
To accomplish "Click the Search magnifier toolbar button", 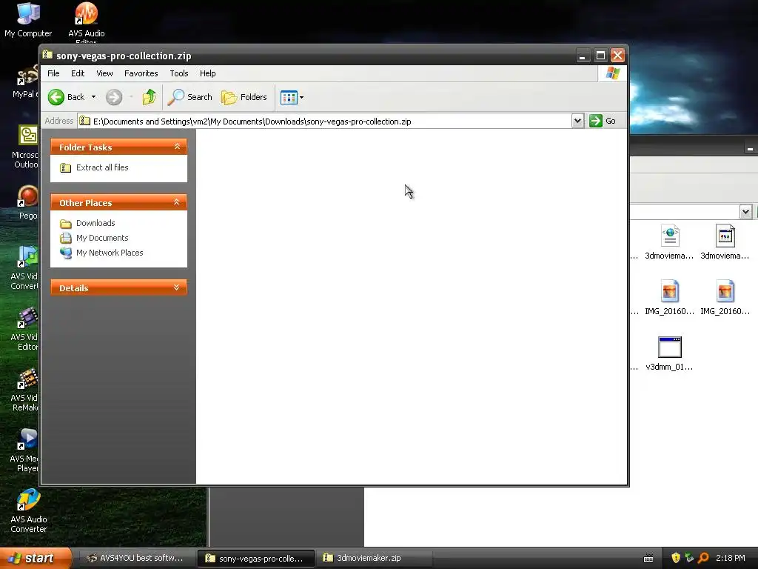I will (x=189, y=97).
